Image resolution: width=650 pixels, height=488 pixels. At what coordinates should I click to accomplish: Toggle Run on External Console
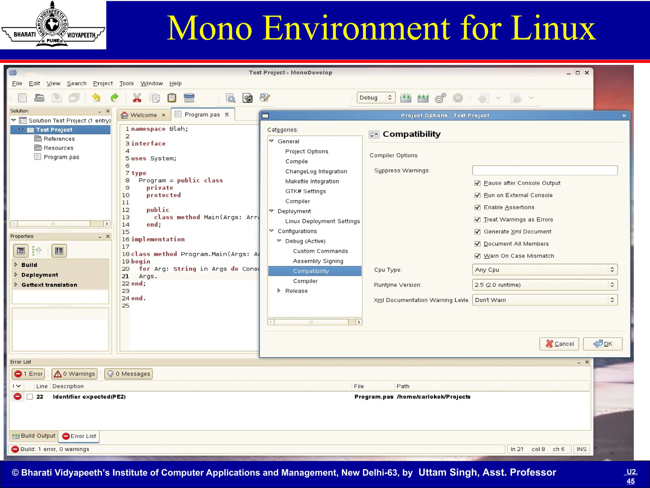click(477, 195)
